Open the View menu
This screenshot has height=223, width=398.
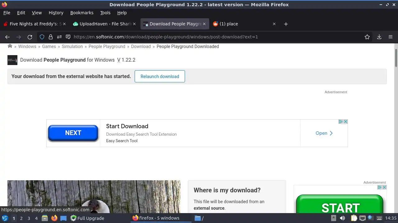click(x=37, y=13)
